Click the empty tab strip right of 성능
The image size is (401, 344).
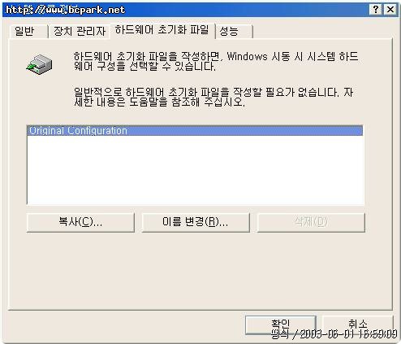(322, 31)
